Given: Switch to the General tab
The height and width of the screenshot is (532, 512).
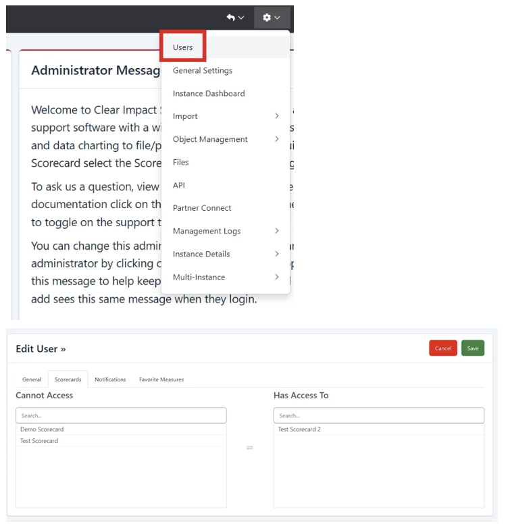Looking at the screenshot, I should pos(32,379).
